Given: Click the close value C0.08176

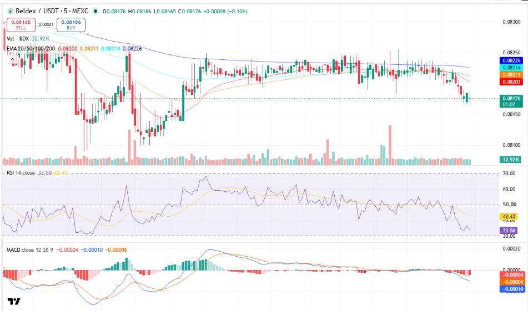Looking at the screenshot, I should coord(189,12).
